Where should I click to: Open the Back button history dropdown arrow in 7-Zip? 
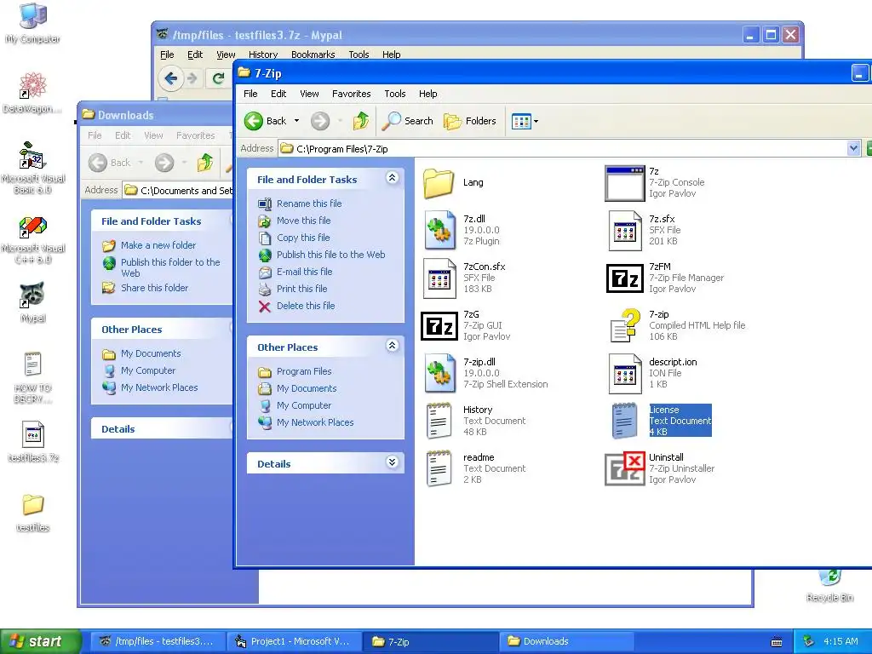pyautogui.click(x=297, y=121)
